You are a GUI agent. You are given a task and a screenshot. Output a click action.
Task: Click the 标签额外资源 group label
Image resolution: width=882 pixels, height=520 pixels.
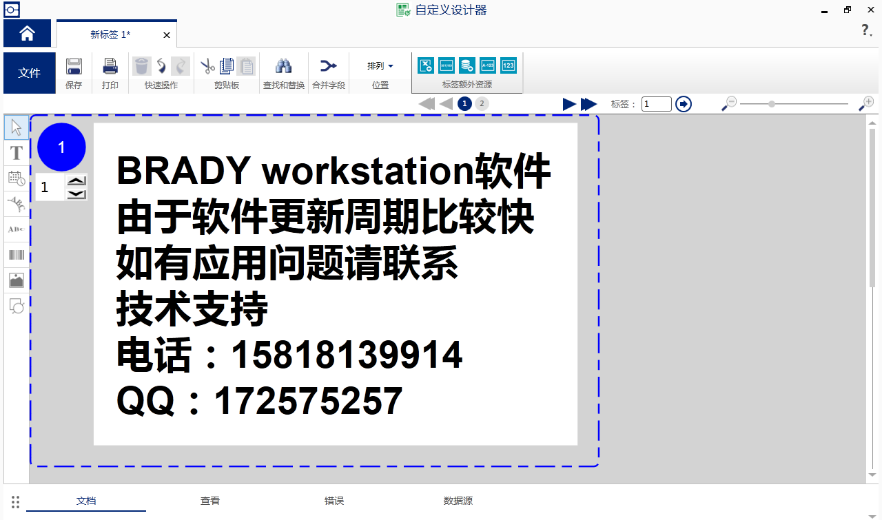[x=467, y=85]
